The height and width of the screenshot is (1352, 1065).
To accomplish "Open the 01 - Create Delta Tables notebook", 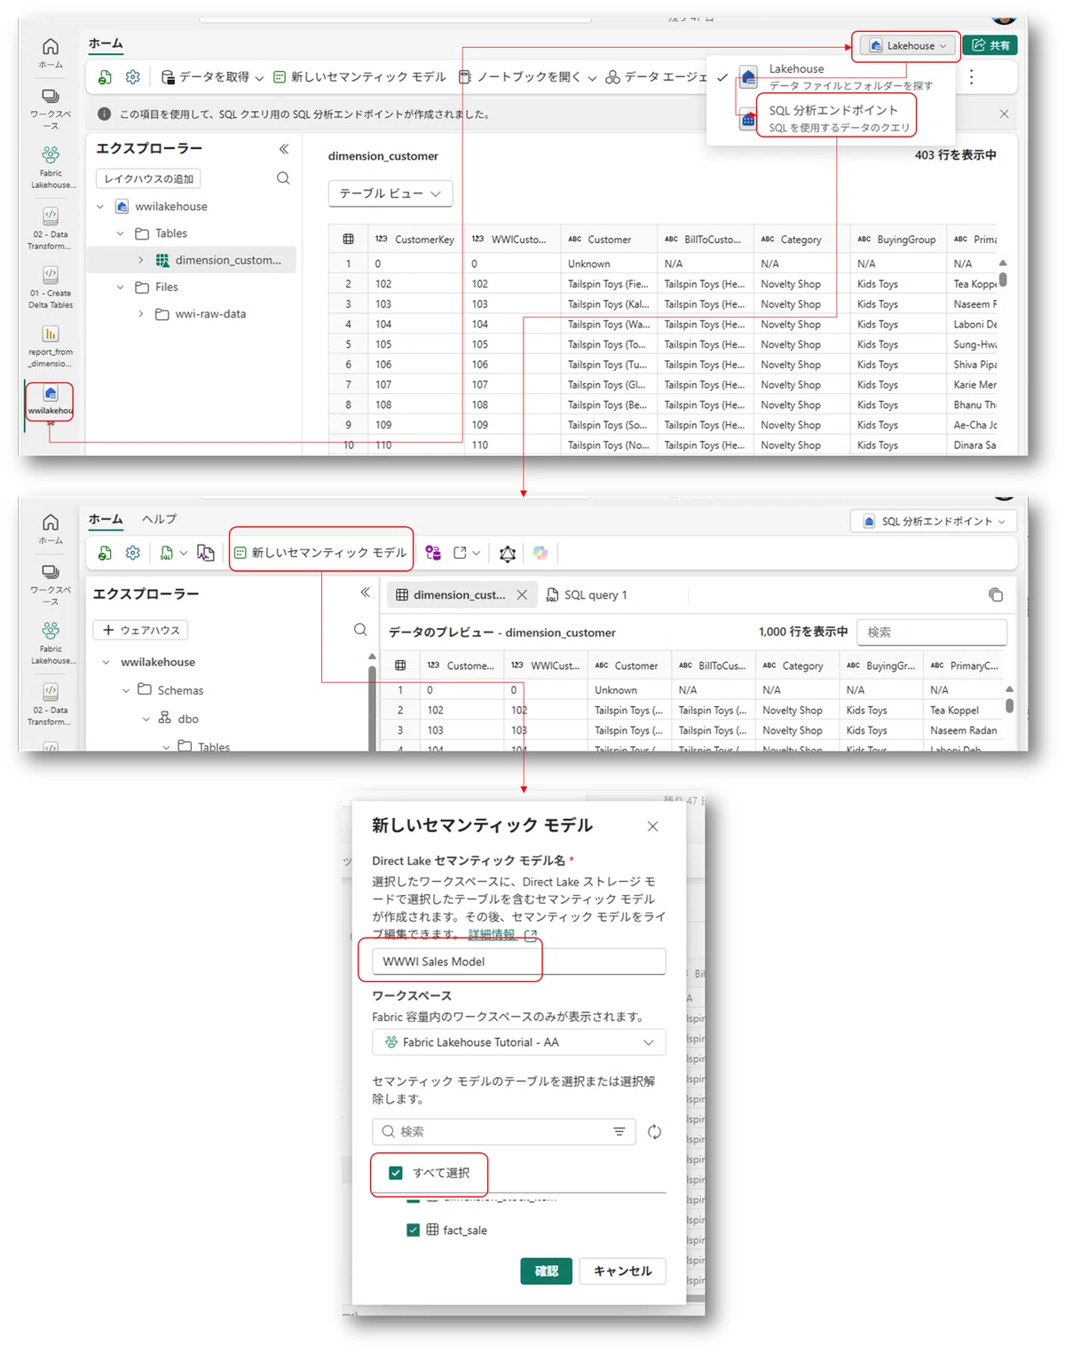I will 51,286.
